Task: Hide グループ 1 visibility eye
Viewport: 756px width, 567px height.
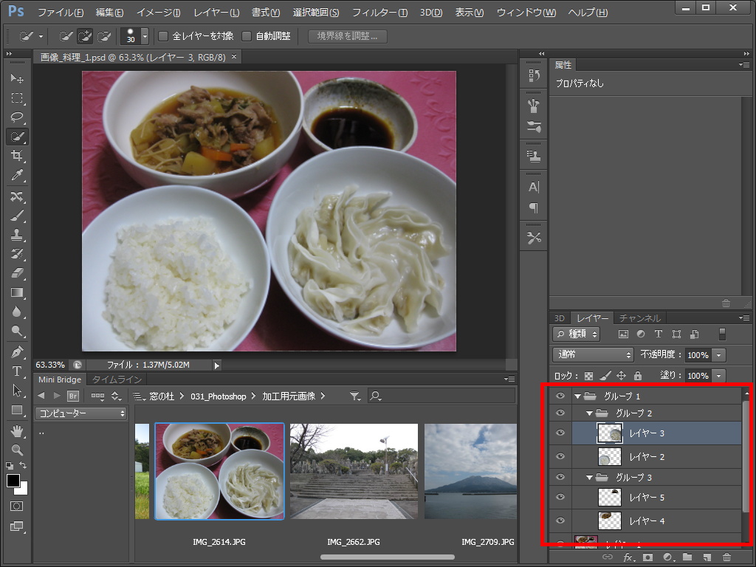Action: (560, 396)
